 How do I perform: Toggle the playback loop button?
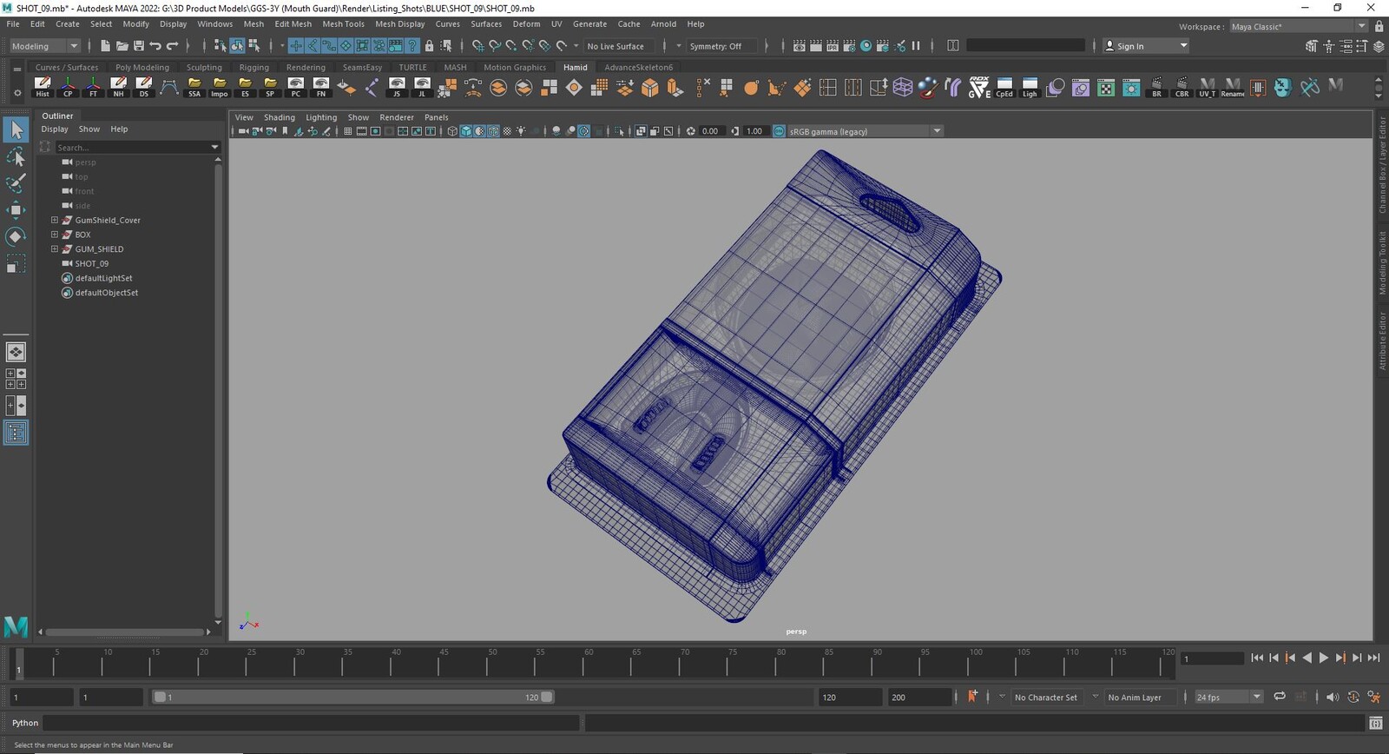tap(1280, 697)
